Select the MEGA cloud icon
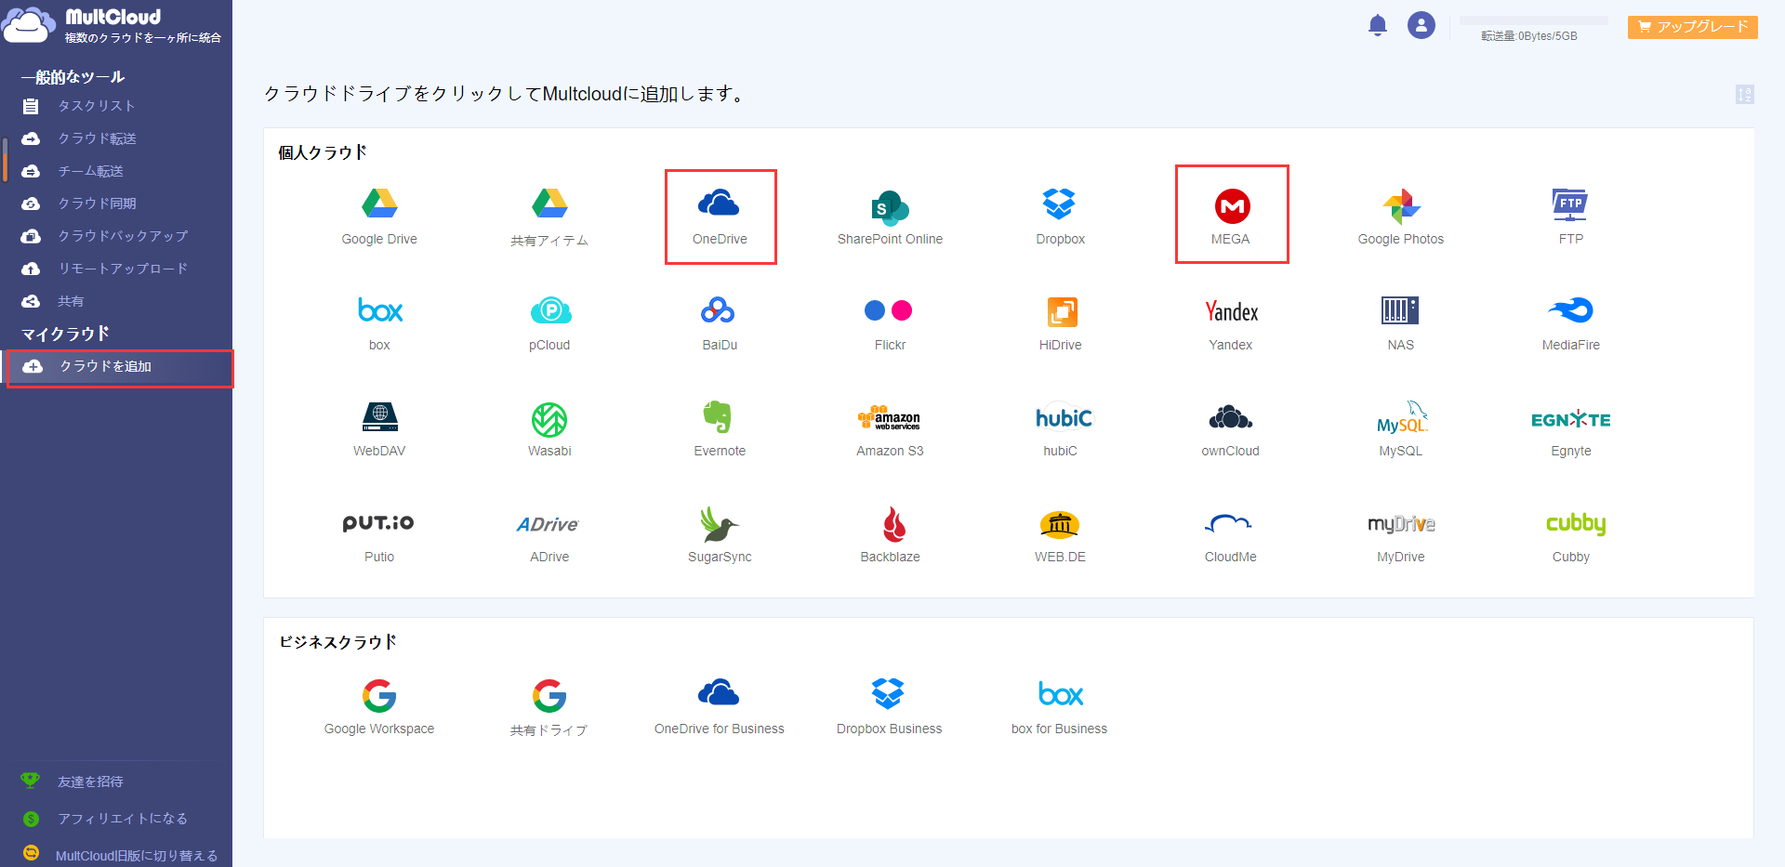 coord(1231,214)
